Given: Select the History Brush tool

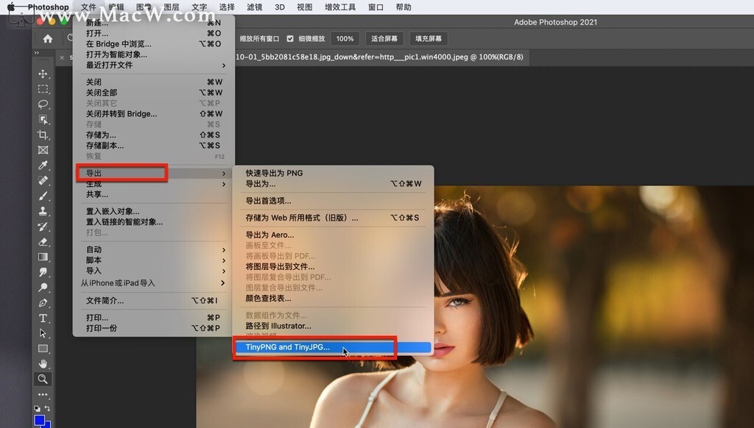Looking at the screenshot, I should tap(43, 227).
